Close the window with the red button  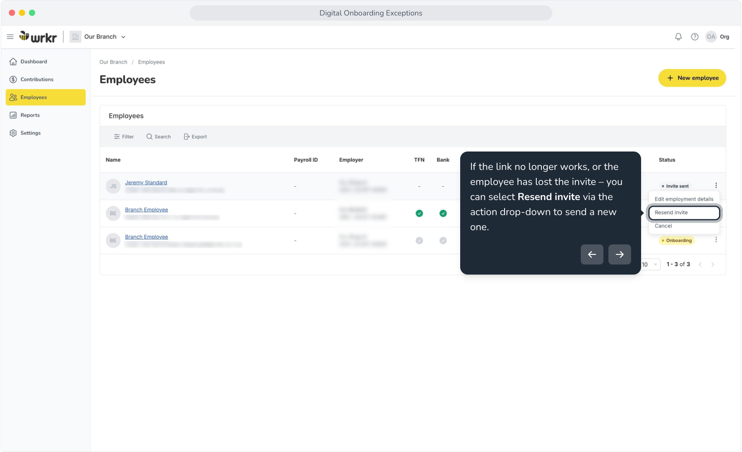[12, 13]
